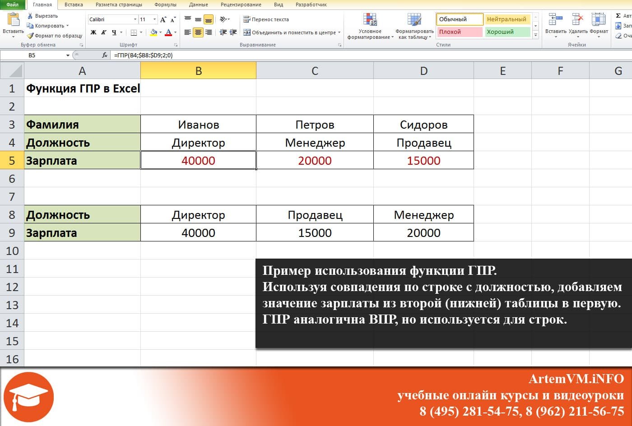Increase font size with the larger A icon
The image size is (632, 426).
click(x=163, y=19)
